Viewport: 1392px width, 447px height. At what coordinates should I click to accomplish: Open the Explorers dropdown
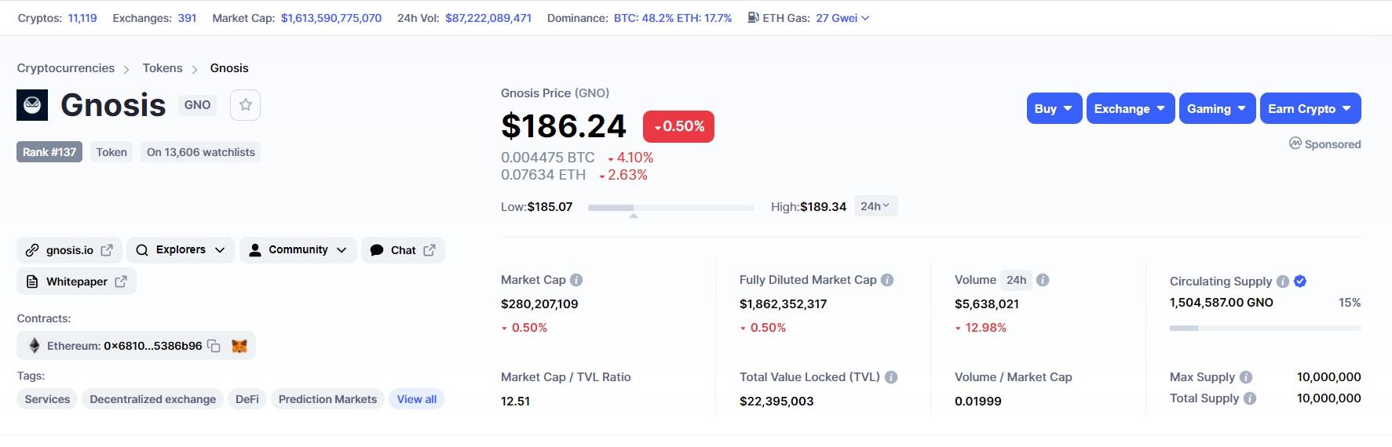click(181, 250)
